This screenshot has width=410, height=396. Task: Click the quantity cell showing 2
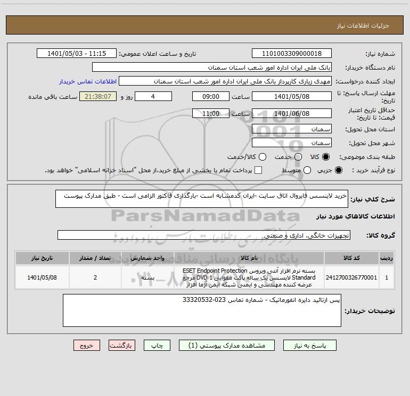pyautogui.click(x=95, y=277)
